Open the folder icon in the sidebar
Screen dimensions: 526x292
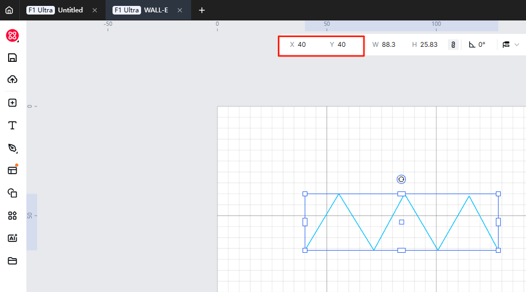12,261
